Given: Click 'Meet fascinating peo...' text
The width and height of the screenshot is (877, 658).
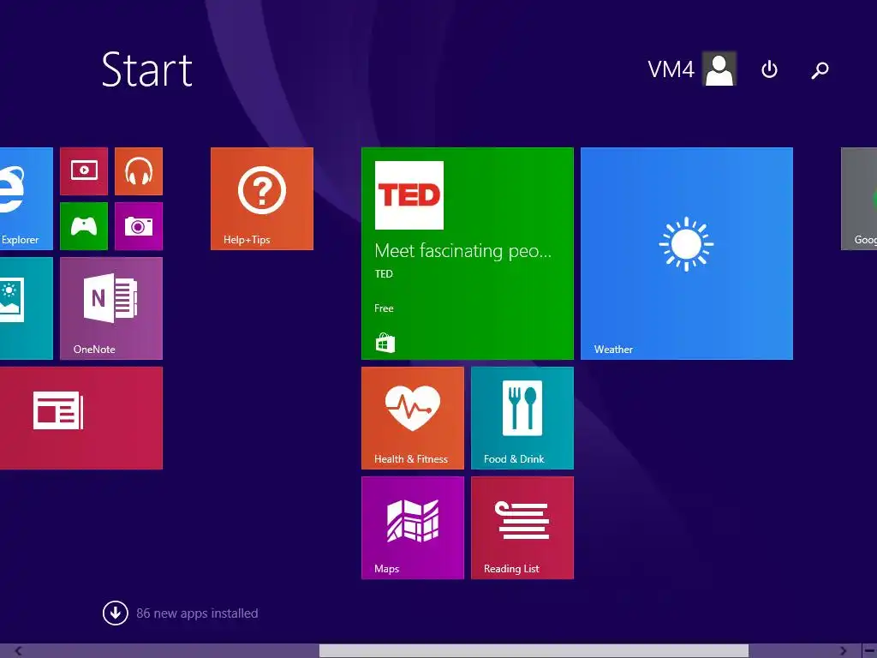Looking at the screenshot, I should [x=463, y=251].
